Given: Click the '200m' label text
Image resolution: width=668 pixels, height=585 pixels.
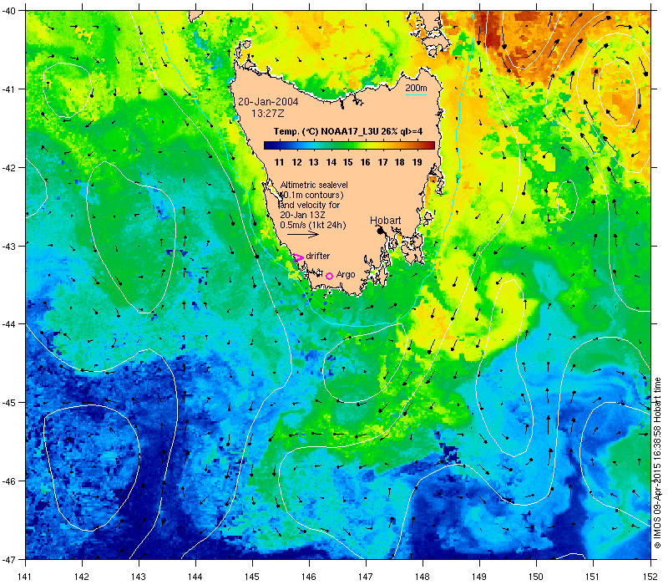Looking at the screenshot, I should 416,89.
